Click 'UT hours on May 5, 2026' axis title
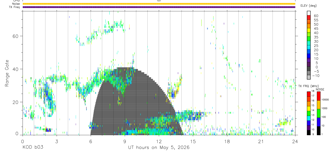Screen dimensions: 332x153 159,148
